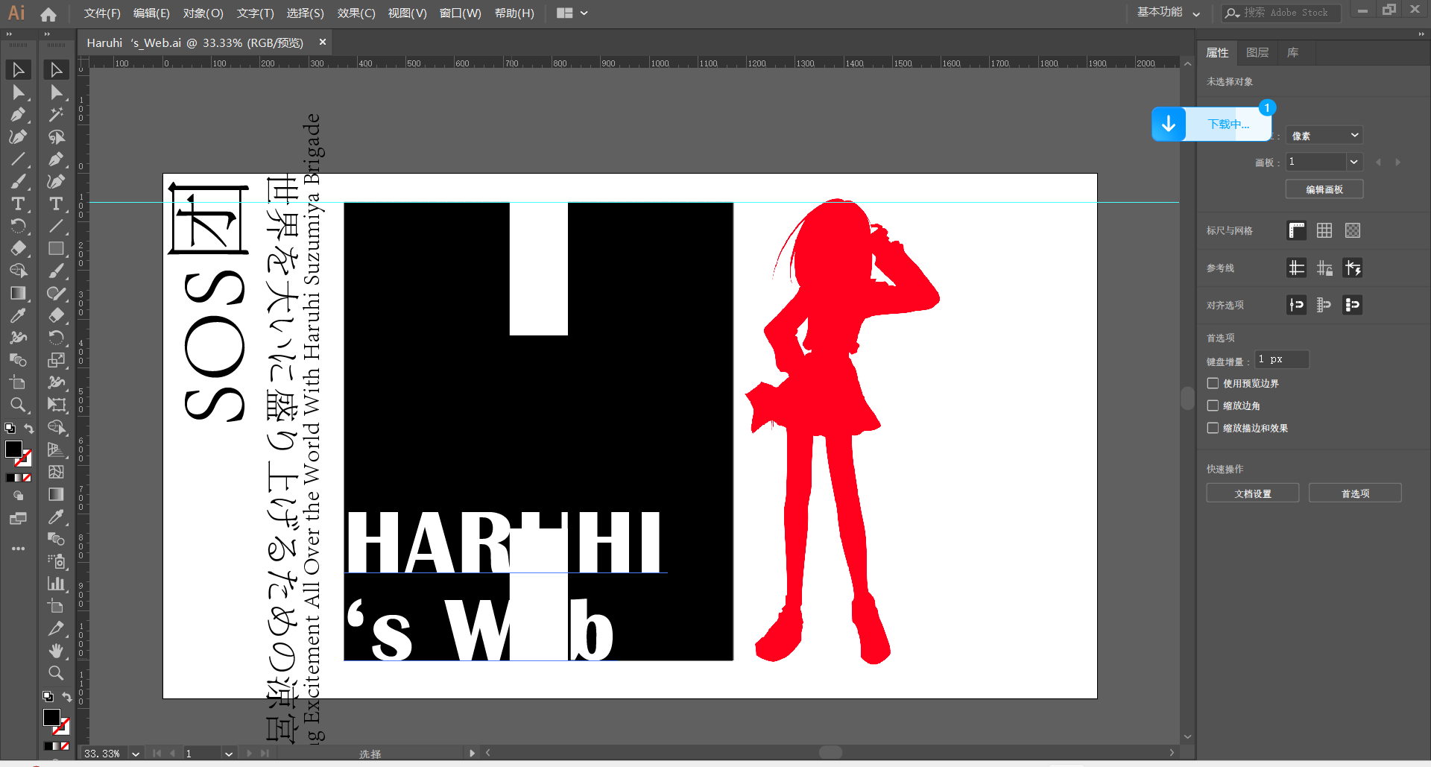Image resolution: width=1431 pixels, height=767 pixels.
Task: Go to first artboard button in status bar
Action: coord(157,754)
